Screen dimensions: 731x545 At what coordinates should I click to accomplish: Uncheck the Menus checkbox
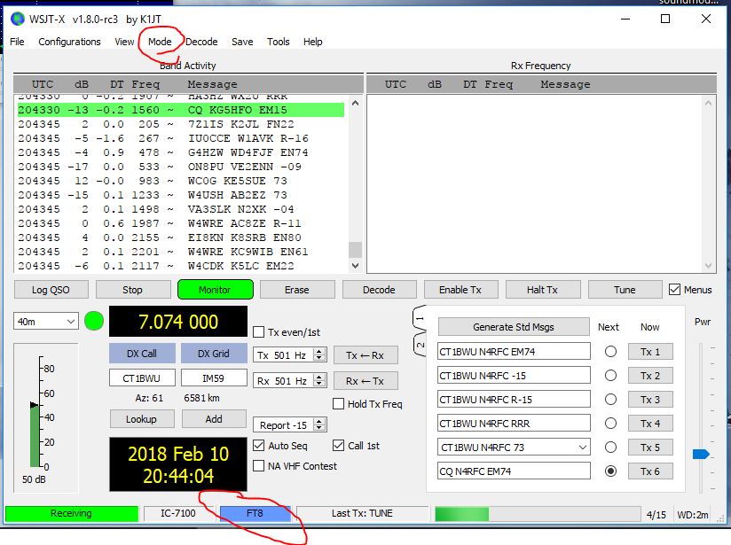(674, 289)
